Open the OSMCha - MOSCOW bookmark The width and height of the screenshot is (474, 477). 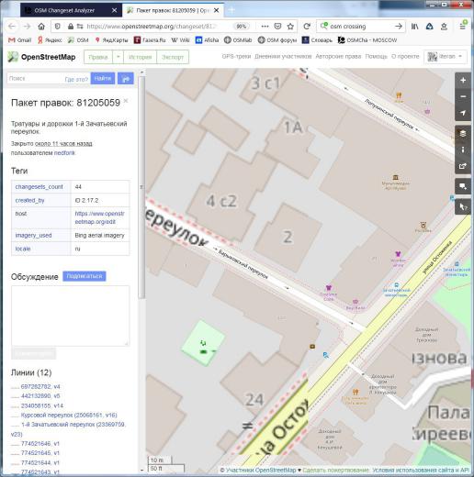367,40
